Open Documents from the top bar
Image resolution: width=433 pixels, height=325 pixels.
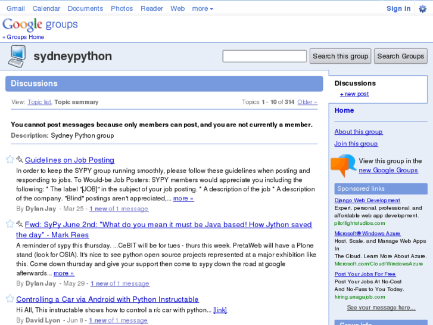click(85, 8)
